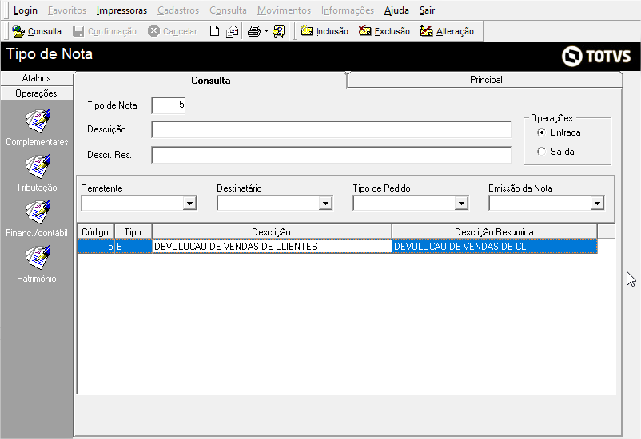Switch to the Consulta tab
This screenshot has height=439, width=641.
[210, 80]
